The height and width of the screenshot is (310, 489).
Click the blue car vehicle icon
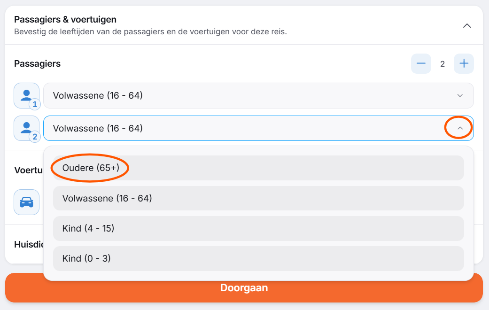[x=26, y=202]
